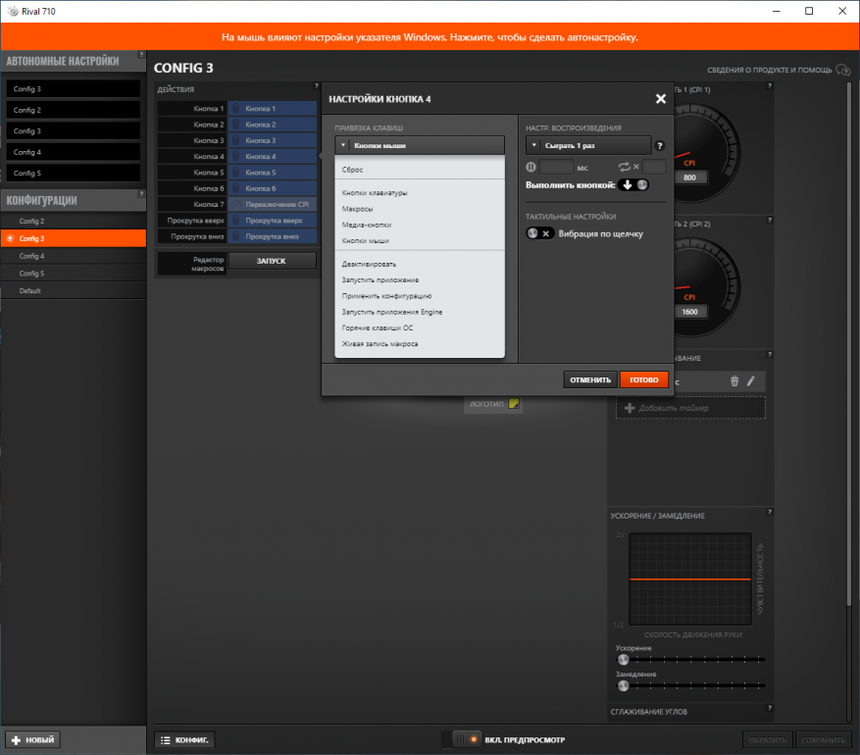Open the Переключение CPI binding

(273, 205)
